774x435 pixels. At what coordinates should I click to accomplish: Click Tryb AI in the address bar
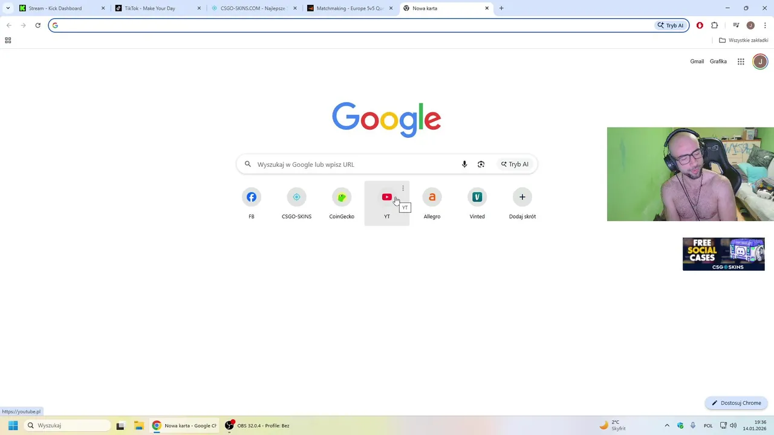[x=672, y=25]
